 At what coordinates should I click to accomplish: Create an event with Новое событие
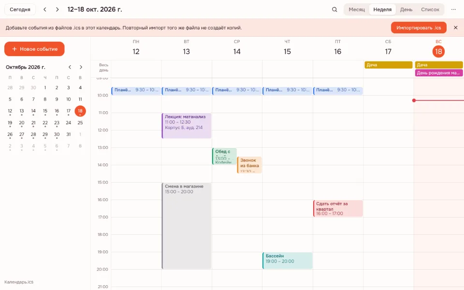click(34, 49)
